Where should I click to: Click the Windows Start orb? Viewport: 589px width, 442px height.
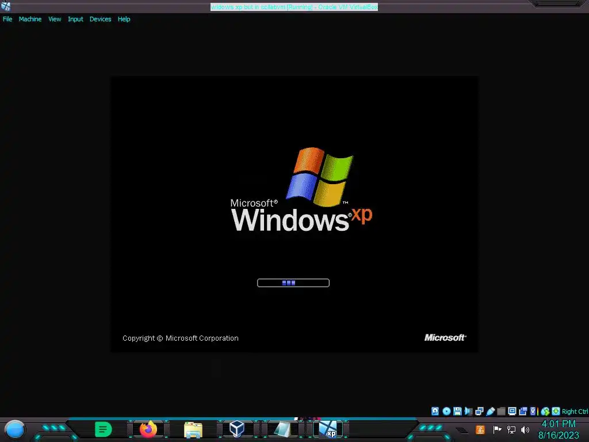pyautogui.click(x=15, y=430)
